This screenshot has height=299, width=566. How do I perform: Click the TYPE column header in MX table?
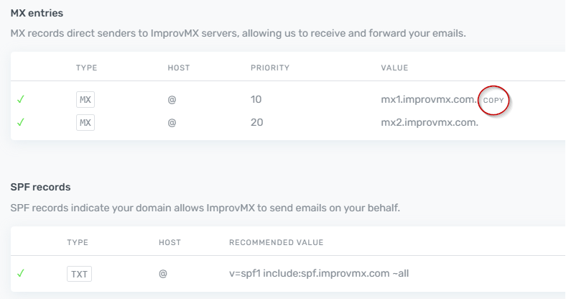point(86,68)
